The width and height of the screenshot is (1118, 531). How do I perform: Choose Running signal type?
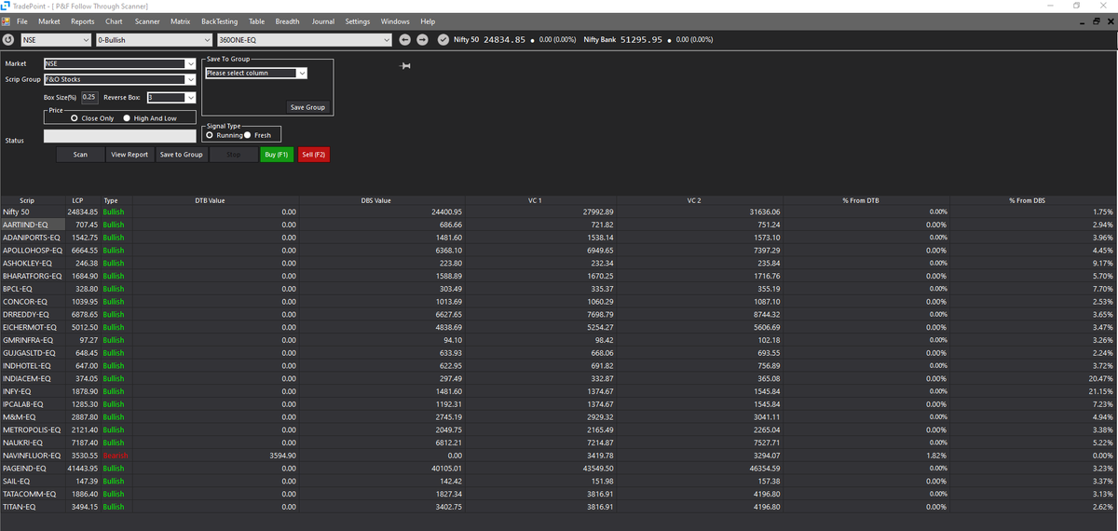pyautogui.click(x=225, y=135)
